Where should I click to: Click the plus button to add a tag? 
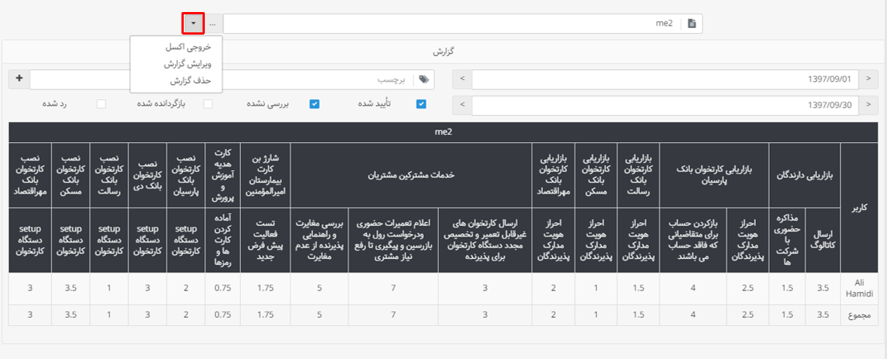click(x=20, y=79)
